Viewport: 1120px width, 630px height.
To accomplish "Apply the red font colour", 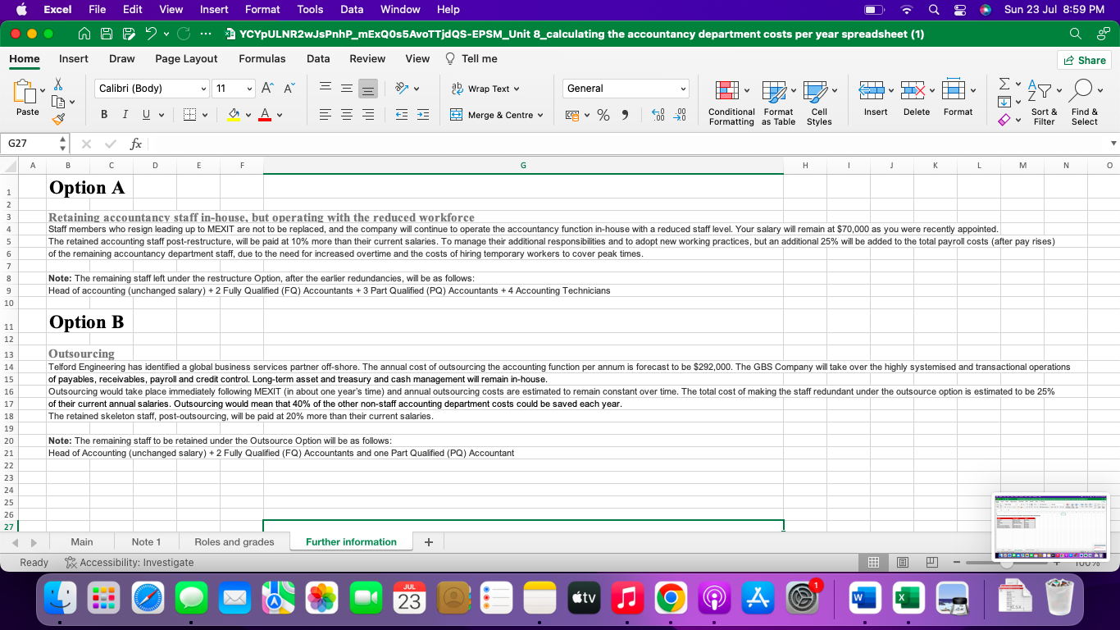I will [265, 115].
